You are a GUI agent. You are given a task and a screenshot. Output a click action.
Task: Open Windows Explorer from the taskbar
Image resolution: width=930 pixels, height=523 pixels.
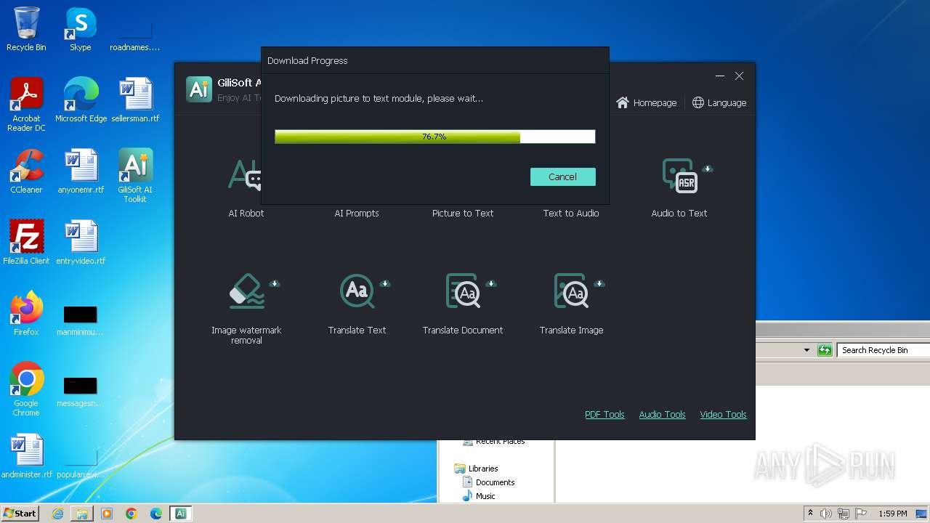(82, 514)
